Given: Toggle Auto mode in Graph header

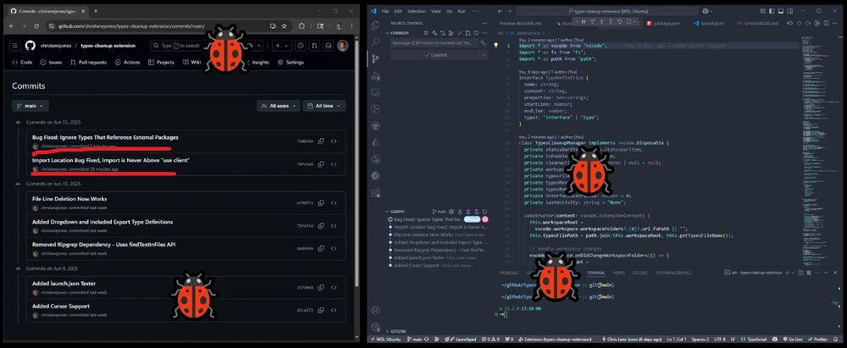Looking at the screenshot, I should (439, 212).
